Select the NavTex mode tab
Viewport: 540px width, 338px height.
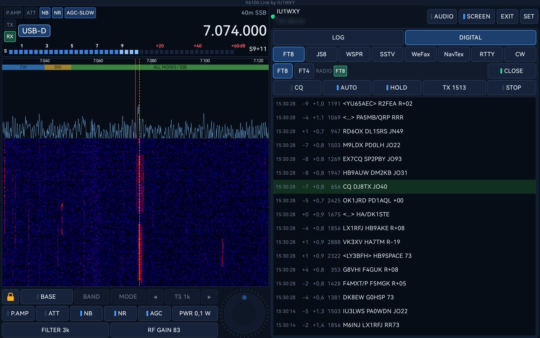454,54
